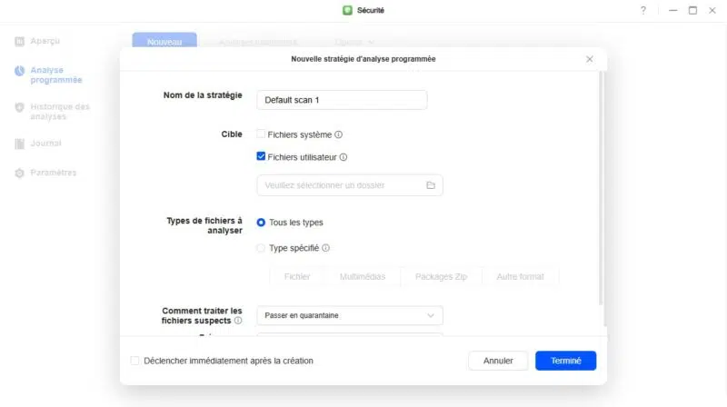
Task: Enable the Fichiers système checkbox
Action: (x=261, y=134)
